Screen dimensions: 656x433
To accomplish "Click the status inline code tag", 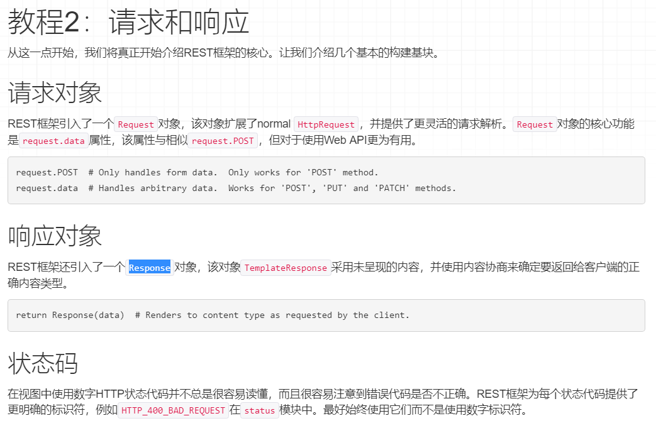I will pyautogui.click(x=259, y=410).
